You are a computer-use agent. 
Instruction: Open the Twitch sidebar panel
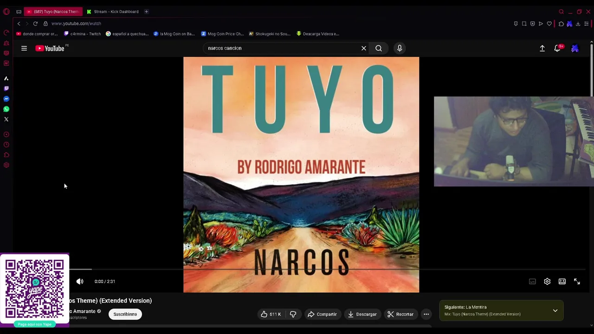tap(6, 89)
